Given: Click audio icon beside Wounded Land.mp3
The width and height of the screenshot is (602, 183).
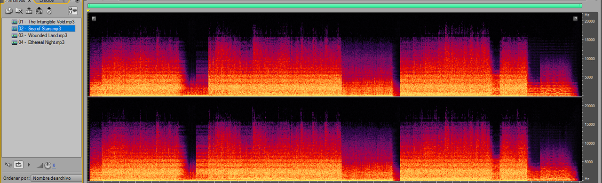Looking at the screenshot, I should tap(15, 35).
